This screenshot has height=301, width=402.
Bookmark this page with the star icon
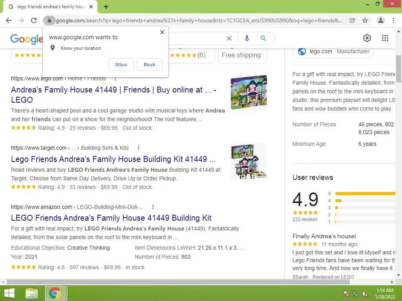365,20
